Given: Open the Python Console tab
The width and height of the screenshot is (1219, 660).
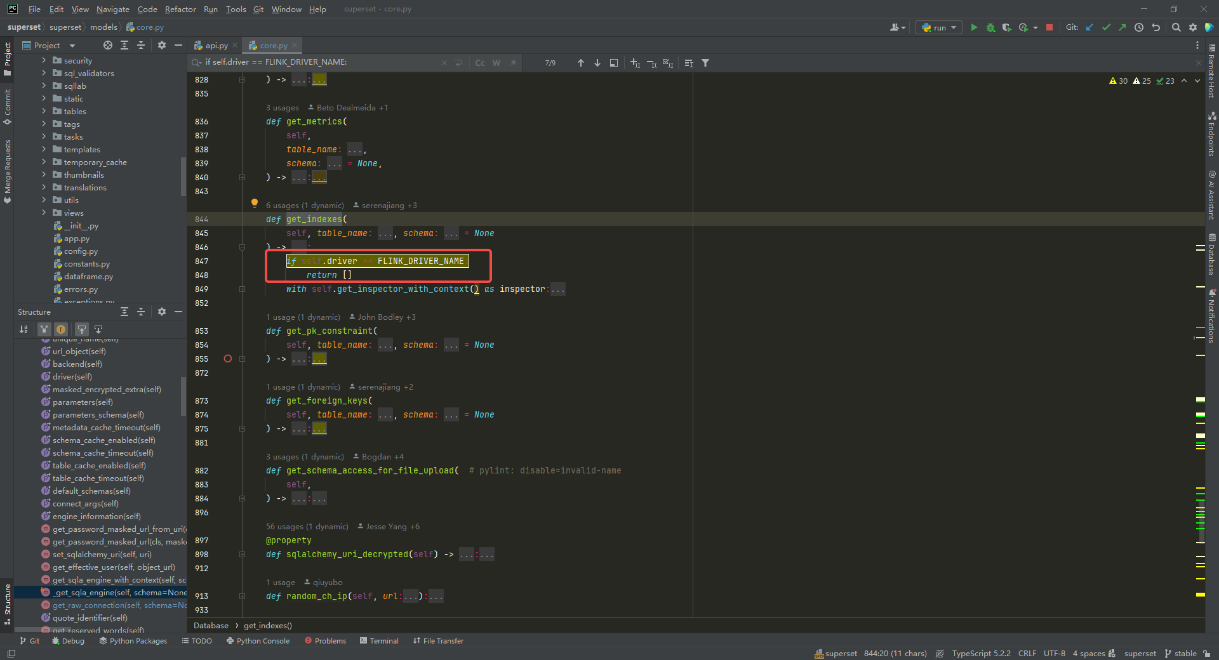Looking at the screenshot, I should [x=258, y=641].
